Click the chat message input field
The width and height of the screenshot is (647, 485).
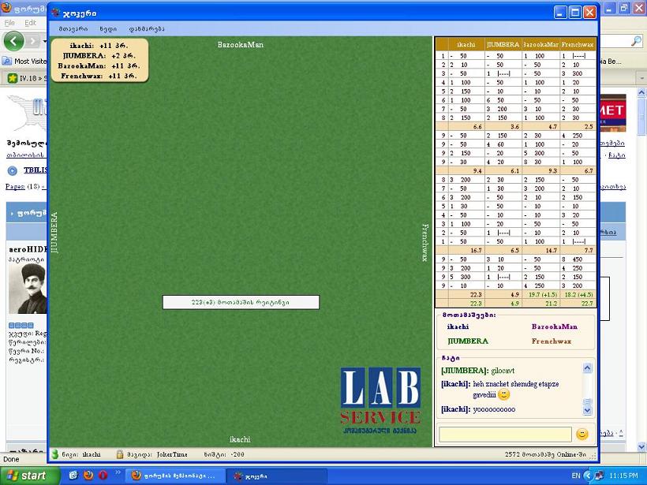tap(505, 435)
